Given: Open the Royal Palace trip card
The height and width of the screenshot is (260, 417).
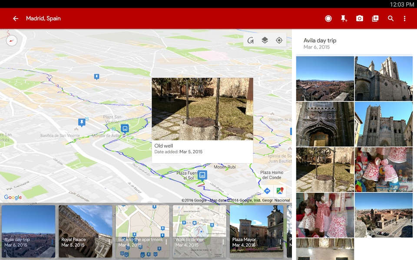Looking at the screenshot, I should click(x=86, y=231).
